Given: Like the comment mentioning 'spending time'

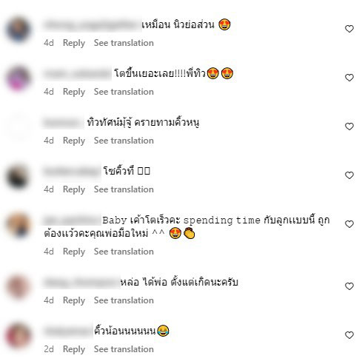Looking at the screenshot, I should 349,224.
